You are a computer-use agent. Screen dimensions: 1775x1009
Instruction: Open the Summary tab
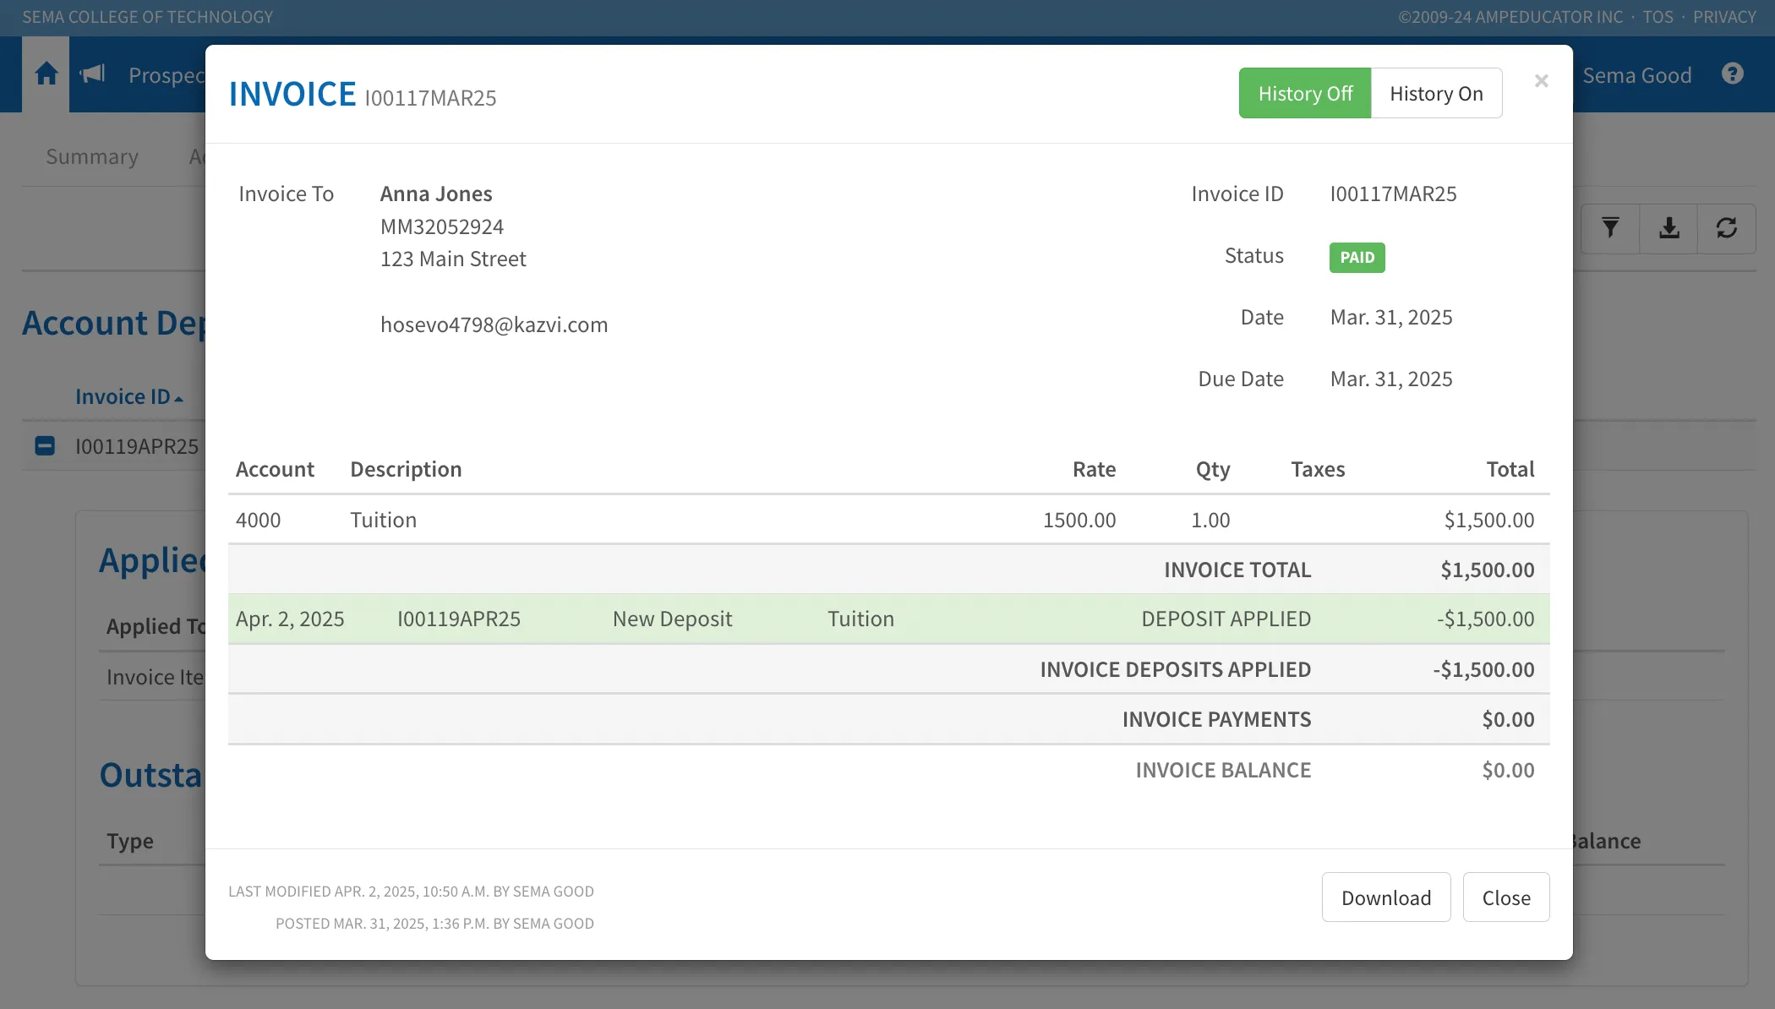point(92,157)
